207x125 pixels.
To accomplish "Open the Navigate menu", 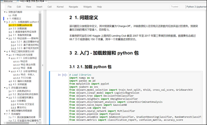I will pos(73,7).
